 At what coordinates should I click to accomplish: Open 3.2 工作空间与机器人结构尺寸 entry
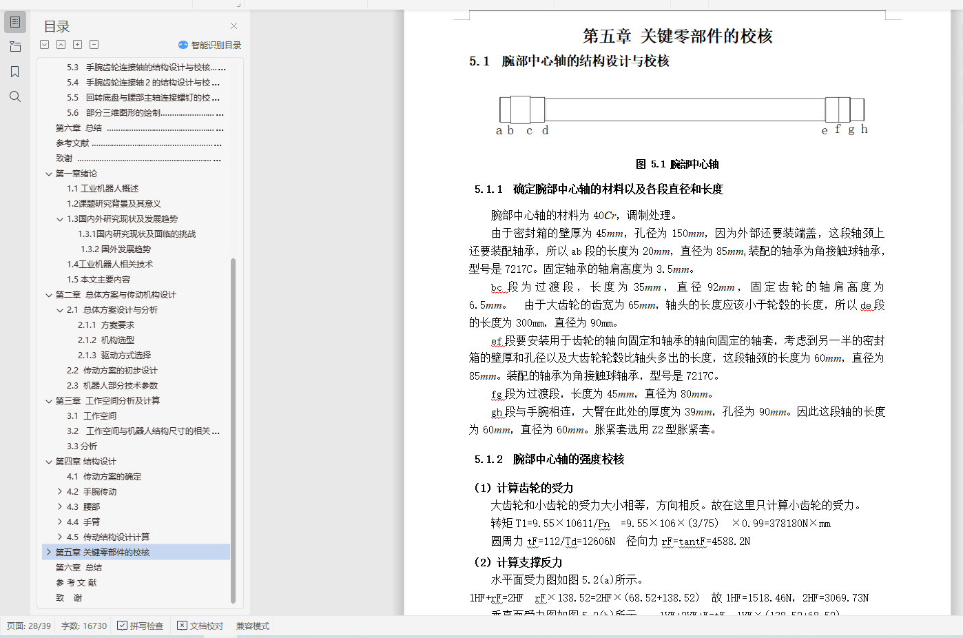(x=143, y=431)
